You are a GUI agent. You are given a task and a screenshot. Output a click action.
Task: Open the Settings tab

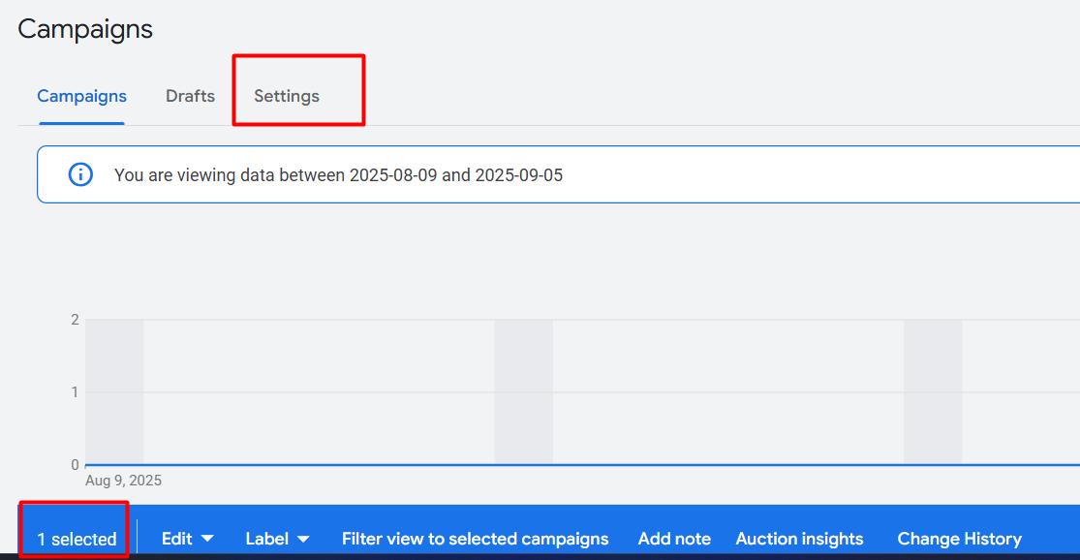pos(287,96)
